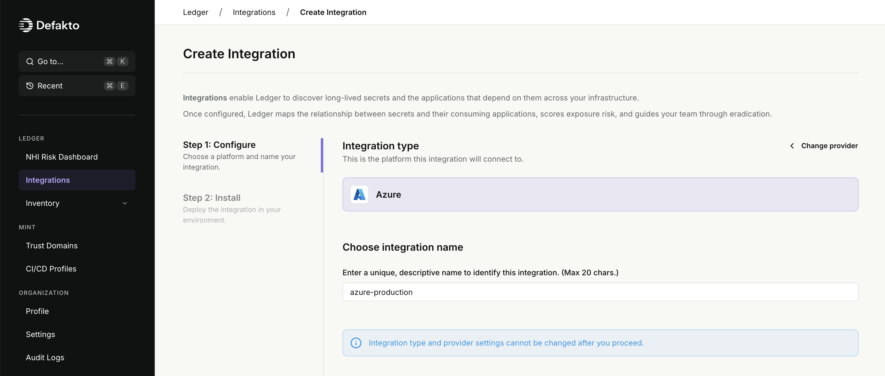
Task: Click "Deploy the integration" step description
Action: [x=232, y=215]
